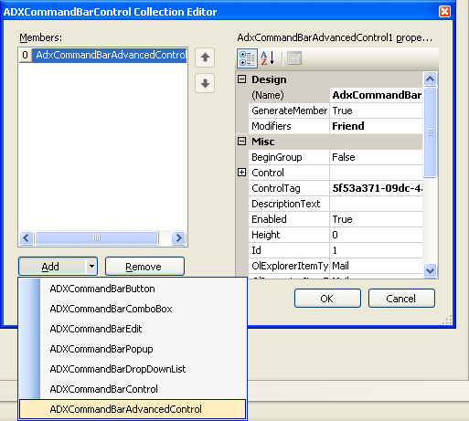Move selected member up

coord(205,58)
